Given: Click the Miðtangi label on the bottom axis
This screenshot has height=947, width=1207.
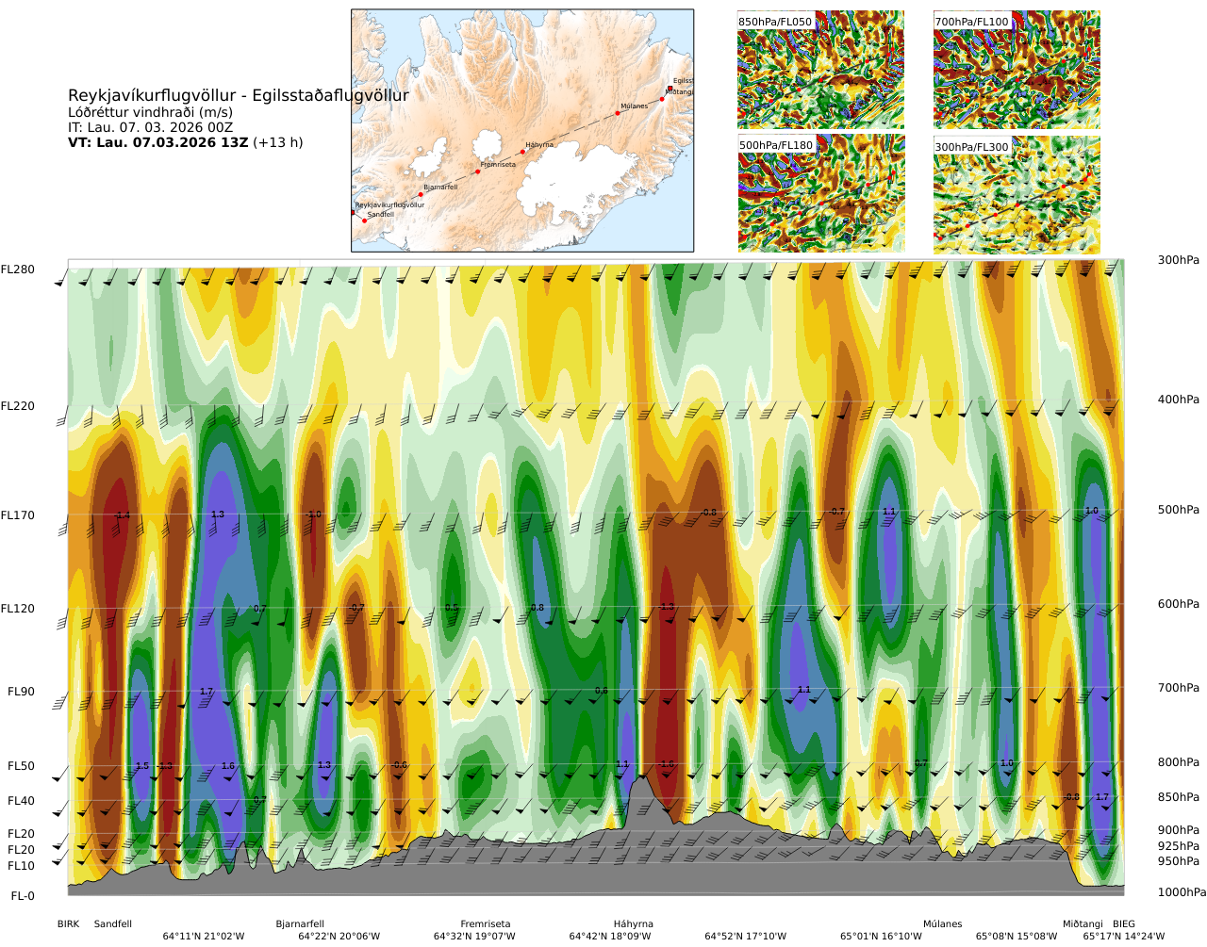Looking at the screenshot, I should (x=1083, y=924).
